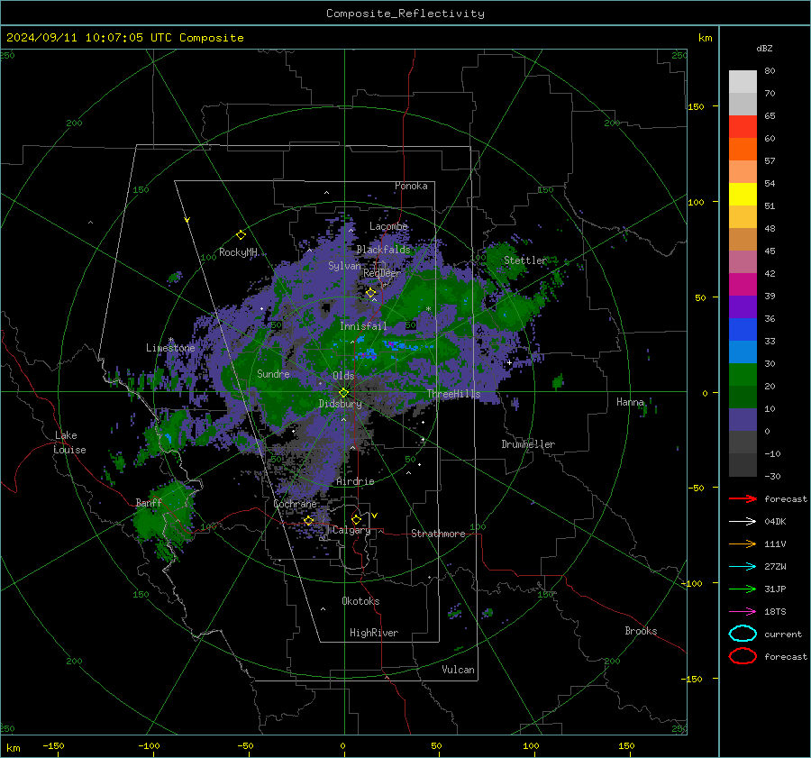The width and height of the screenshot is (811, 758).
Task: Click the Okotoks label
Action: pyautogui.click(x=360, y=601)
